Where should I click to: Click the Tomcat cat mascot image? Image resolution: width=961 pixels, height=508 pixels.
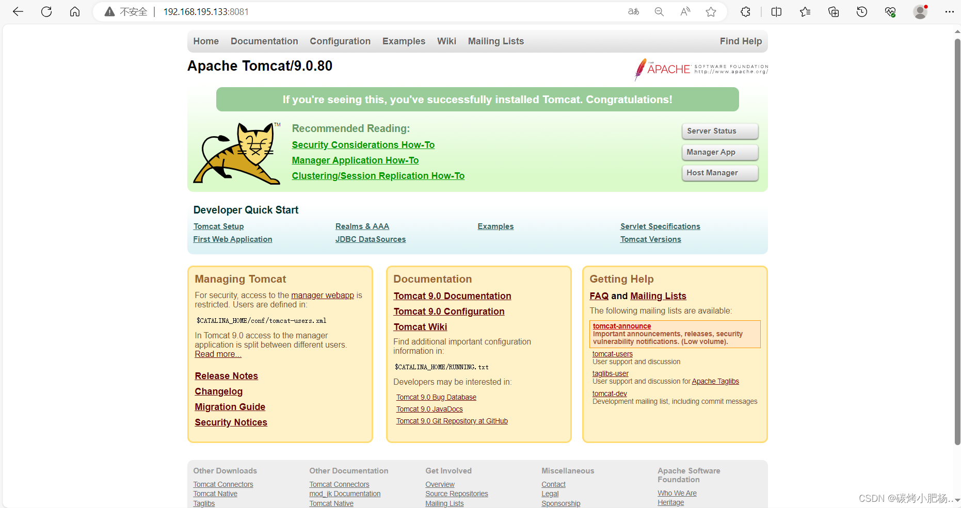click(x=237, y=153)
